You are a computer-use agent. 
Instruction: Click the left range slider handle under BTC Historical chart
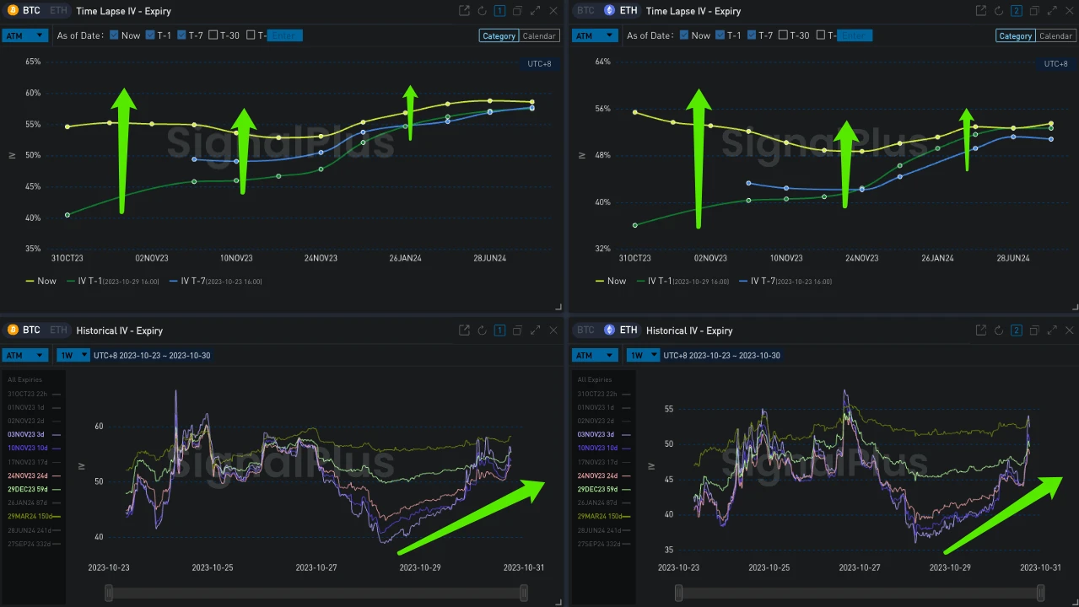[x=109, y=594]
